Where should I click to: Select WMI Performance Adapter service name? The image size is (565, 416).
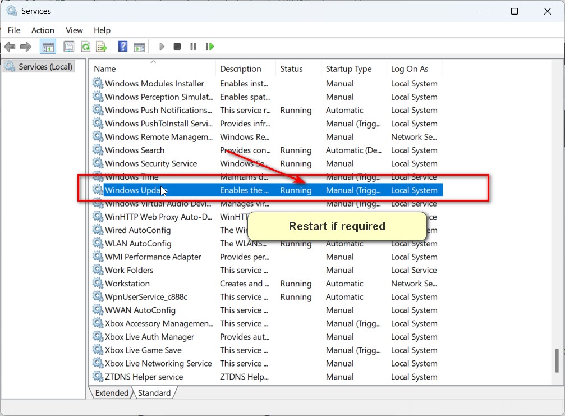pos(153,257)
